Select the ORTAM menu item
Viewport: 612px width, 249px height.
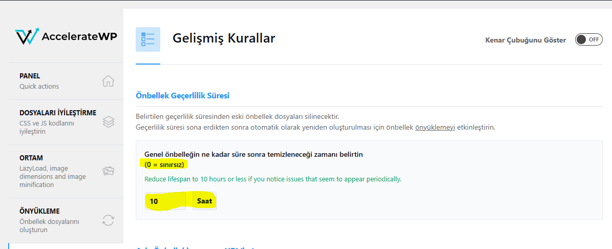click(31, 158)
